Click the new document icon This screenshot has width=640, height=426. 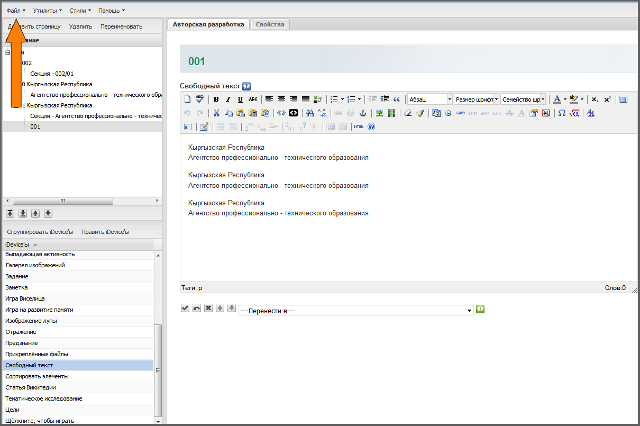[x=187, y=99]
